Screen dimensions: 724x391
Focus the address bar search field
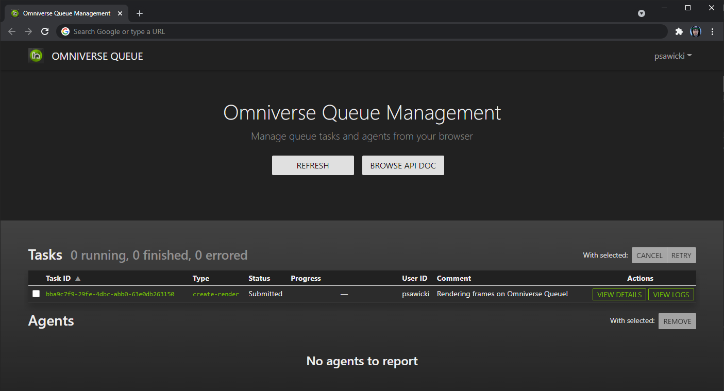click(362, 31)
